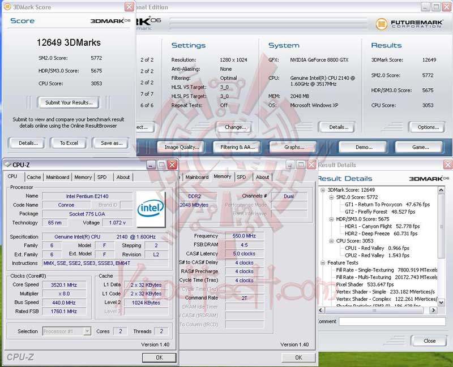Viewport: 453px width, 367px height.
Task: Collapse HDR/SM3.0 Score tree node
Action: (331, 219)
